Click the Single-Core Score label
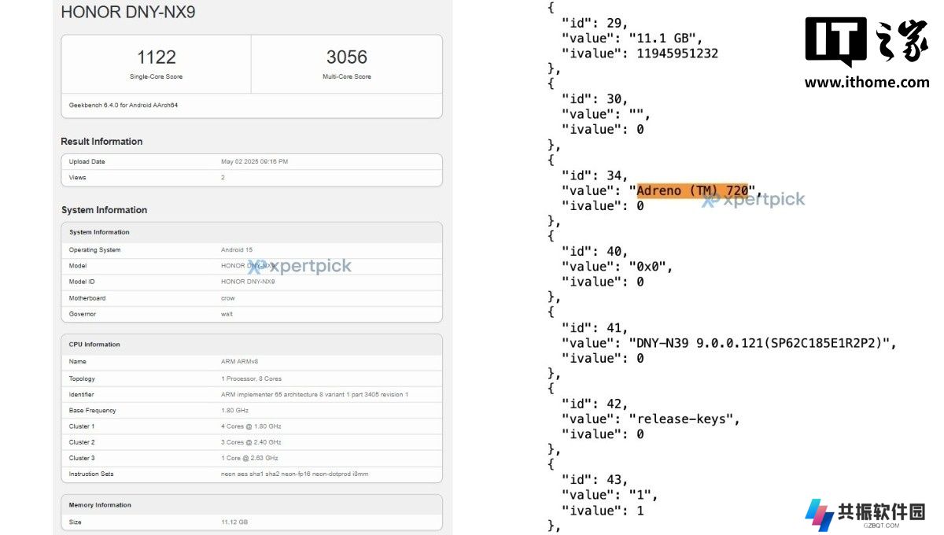The height and width of the screenshot is (535, 944). click(157, 77)
